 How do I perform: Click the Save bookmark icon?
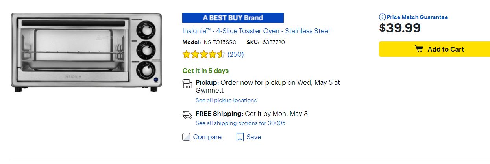(x=240, y=137)
